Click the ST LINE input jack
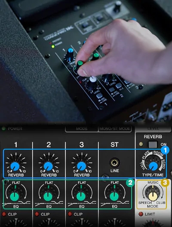 pos(115,163)
